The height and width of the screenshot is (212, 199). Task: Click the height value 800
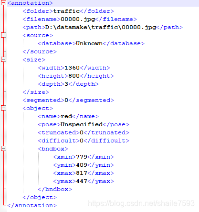tap(74, 76)
